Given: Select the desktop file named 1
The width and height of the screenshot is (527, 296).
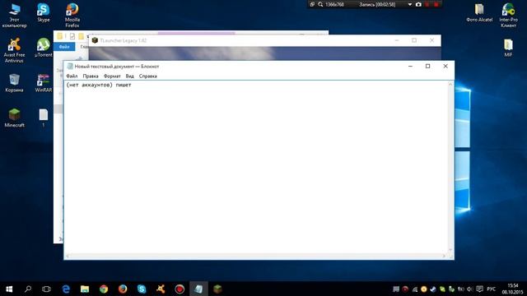Looking at the screenshot, I should click(44, 118).
